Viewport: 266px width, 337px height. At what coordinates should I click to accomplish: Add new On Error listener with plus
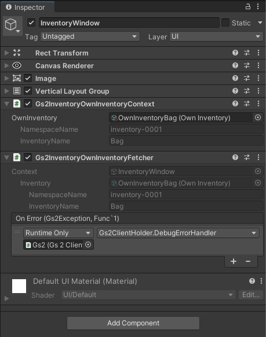[x=234, y=261]
